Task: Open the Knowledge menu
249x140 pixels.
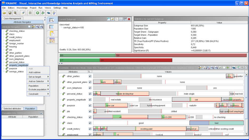Action: [22, 8]
